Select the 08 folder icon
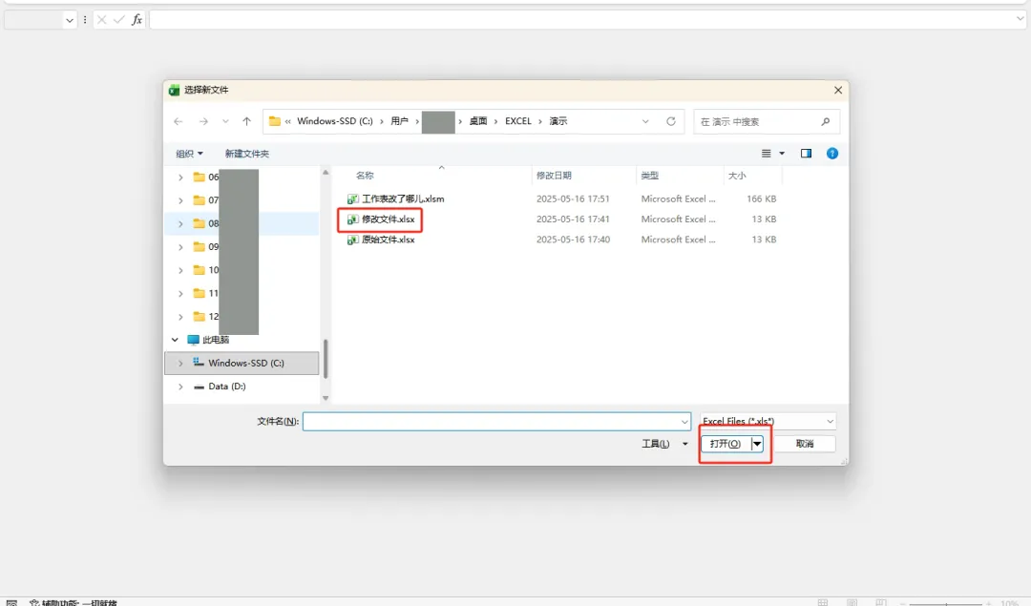Image resolution: width=1031 pixels, height=606 pixels. pyautogui.click(x=200, y=223)
